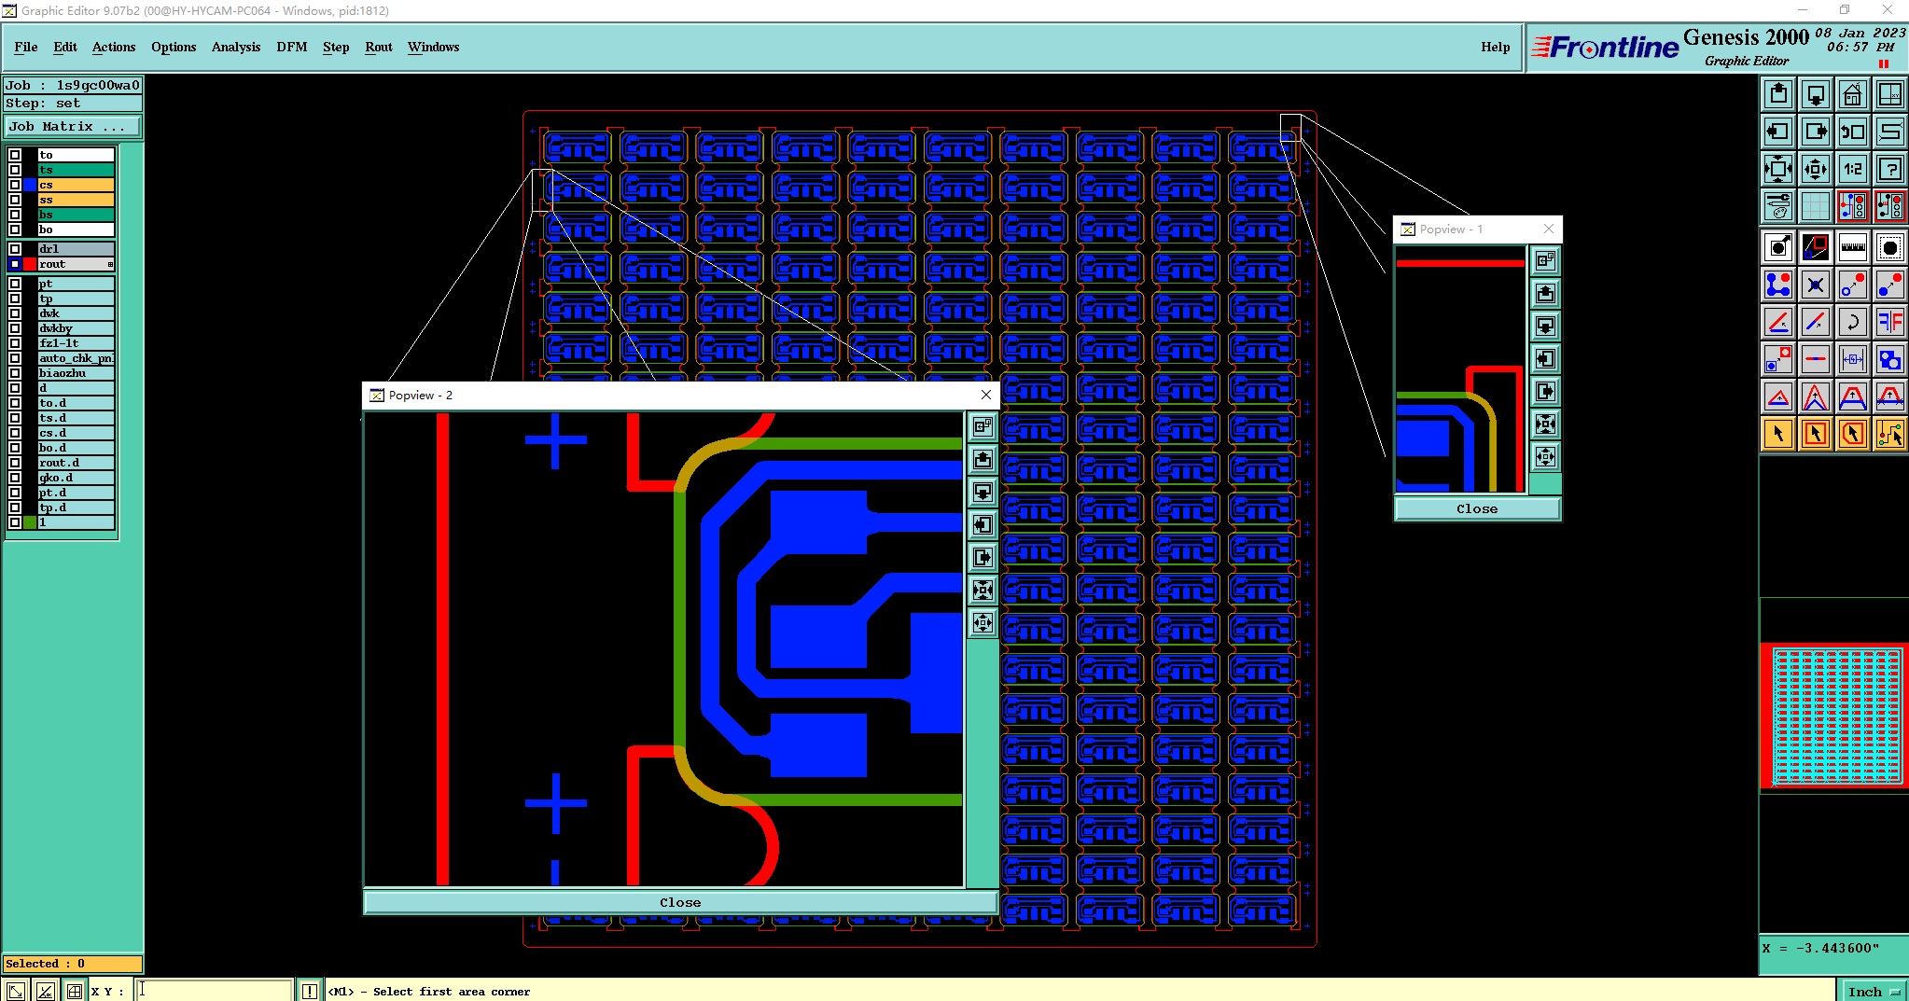Click the connected blue-red nodes tool icon
Viewport: 1909px width, 1001px height.
(1778, 285)
